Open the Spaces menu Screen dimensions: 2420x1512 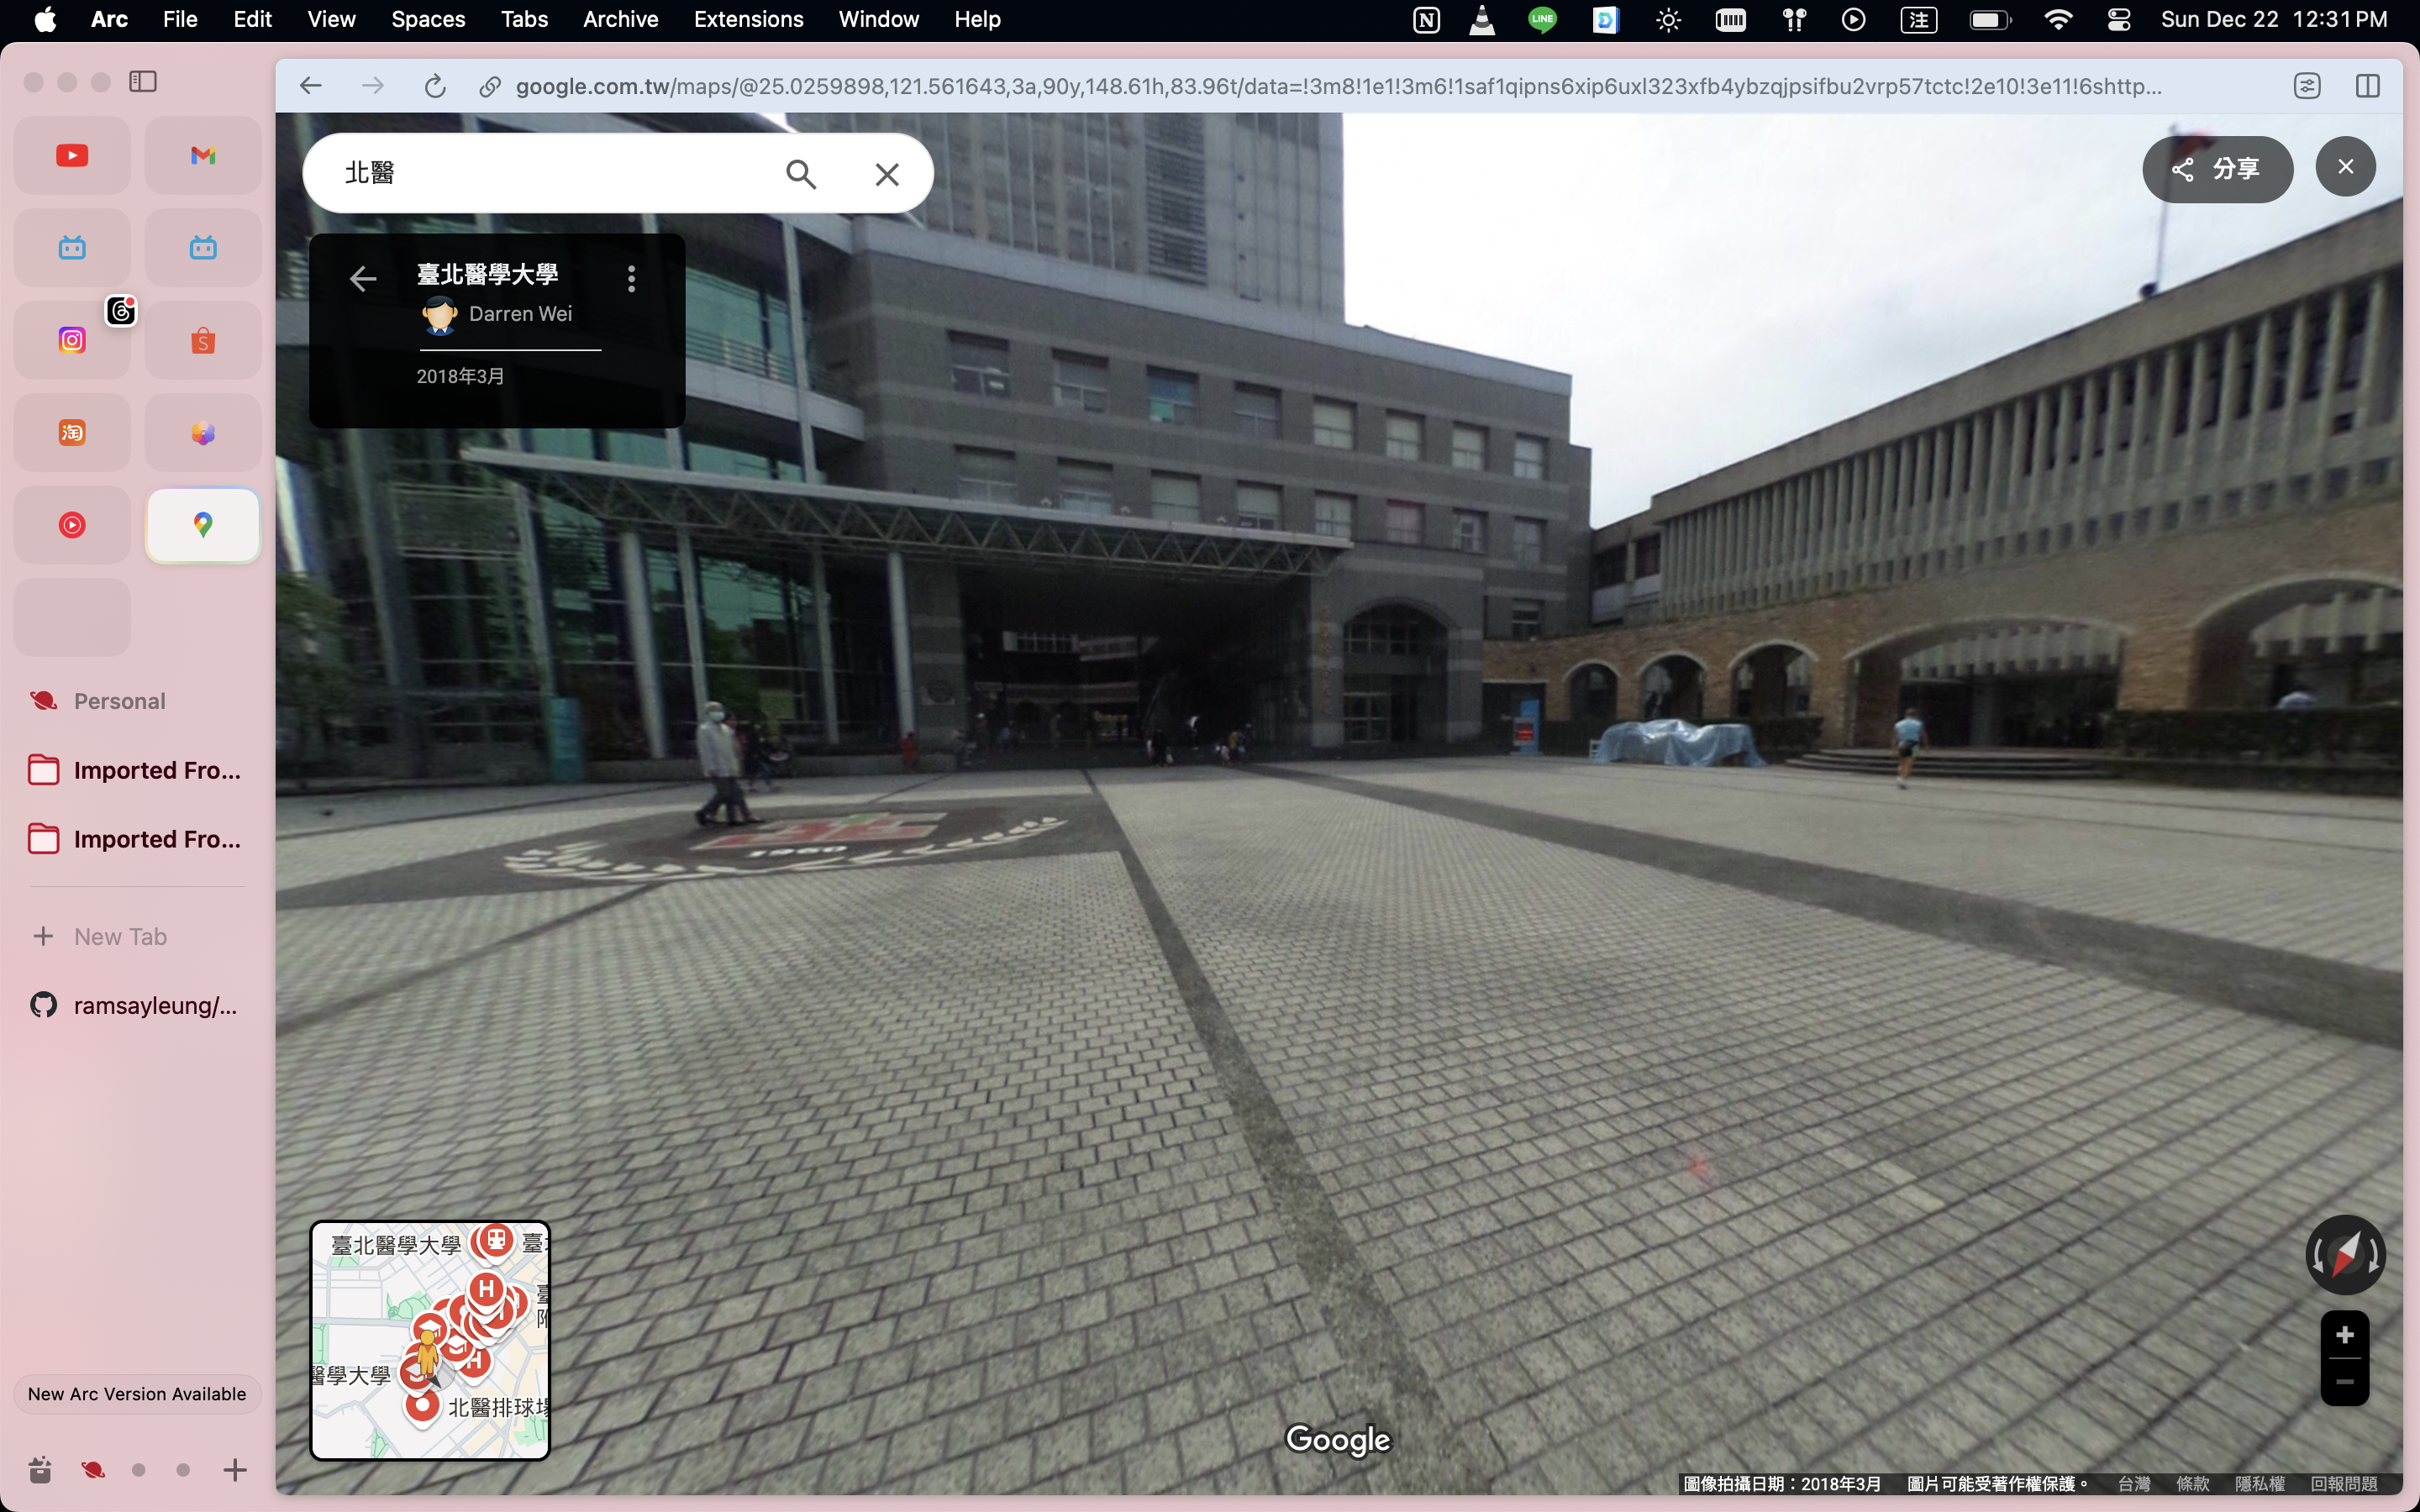click(x=427, y=19)
